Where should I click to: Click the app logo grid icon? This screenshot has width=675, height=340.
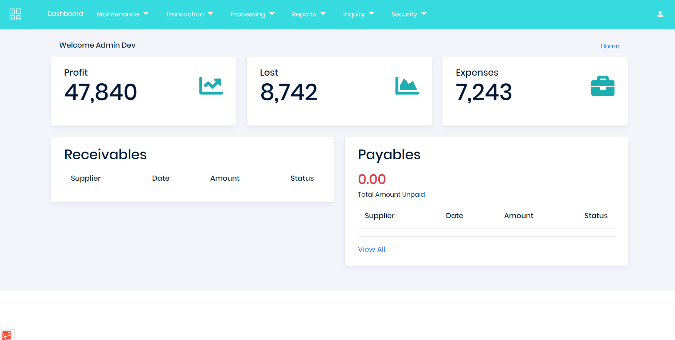click(x=15, y=14)
